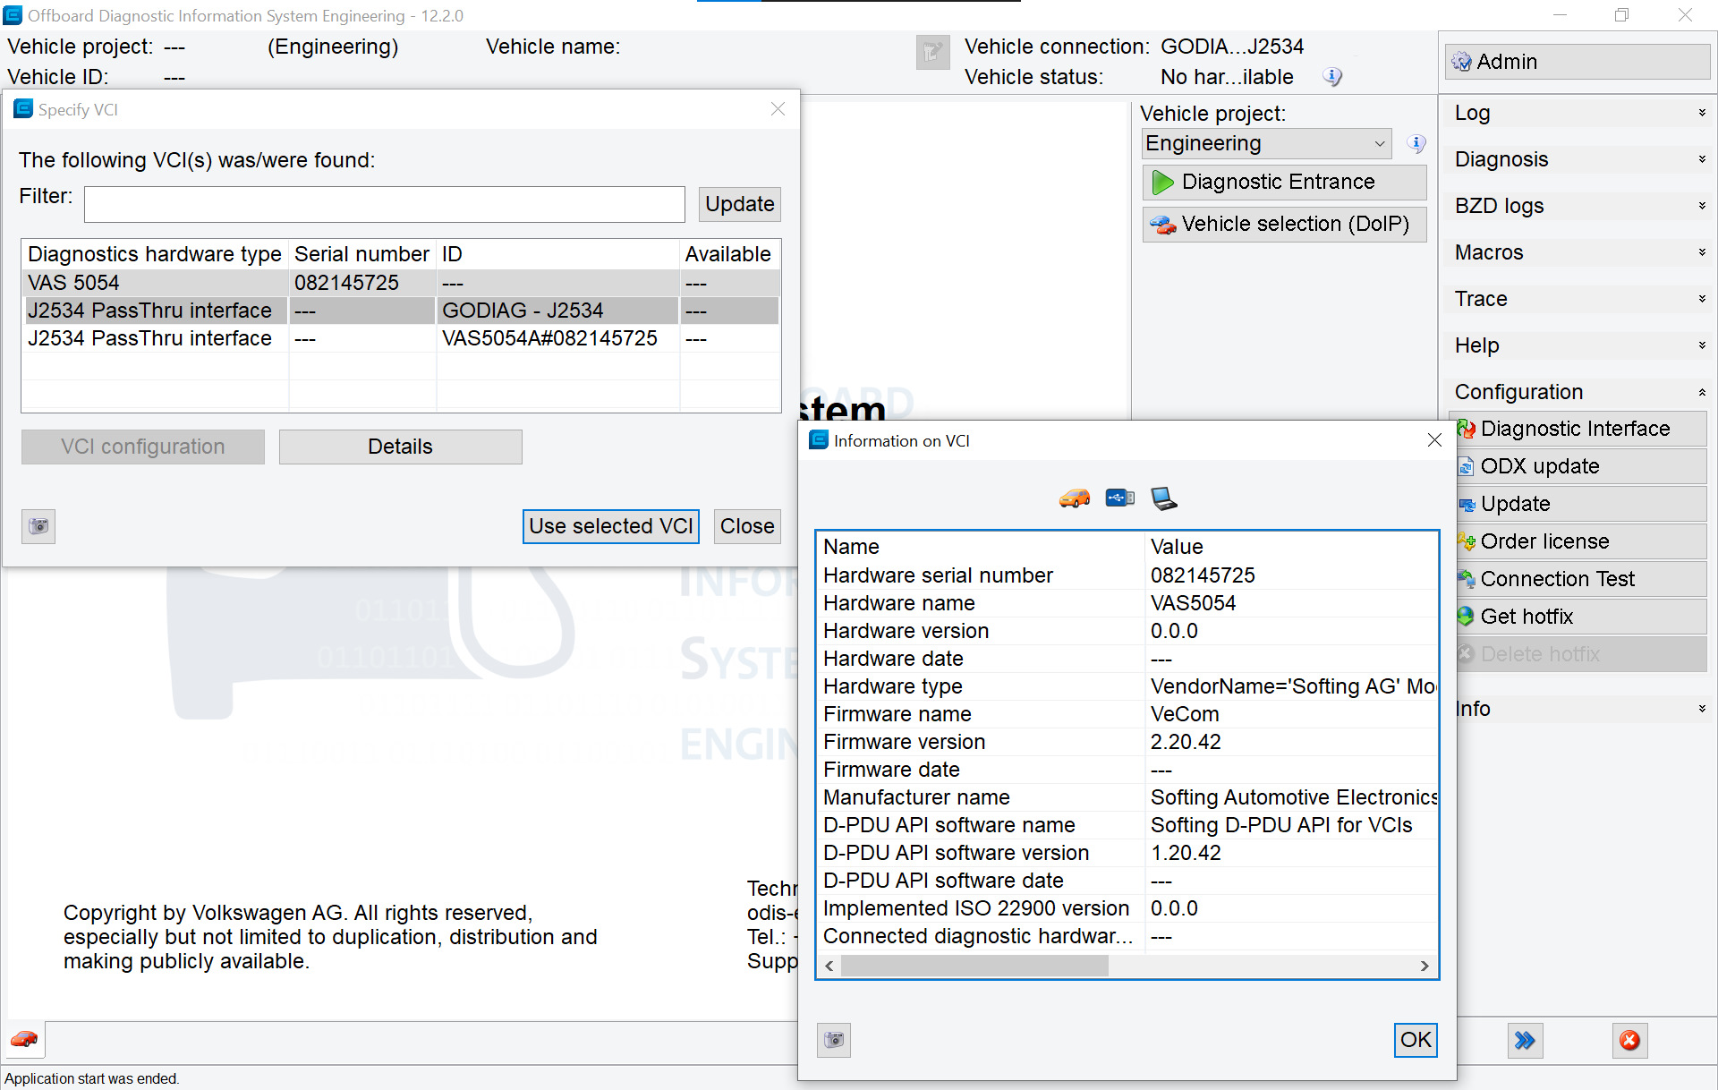Open the Vehicle project Engineering dropdown
This screenshot has height=1090, width=1718.
coord(1266,143)
